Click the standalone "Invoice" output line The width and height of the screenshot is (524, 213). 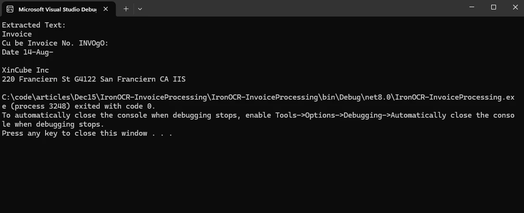click(x=17, y=34)
